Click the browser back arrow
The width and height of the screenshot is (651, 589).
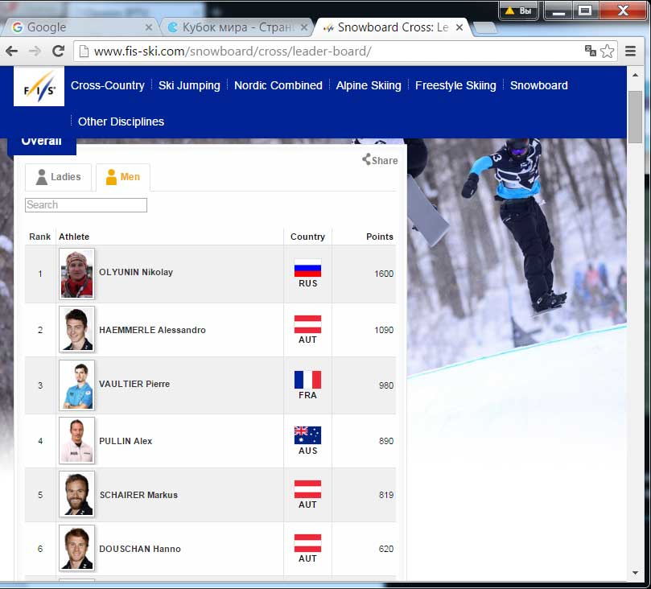[12, 51]
